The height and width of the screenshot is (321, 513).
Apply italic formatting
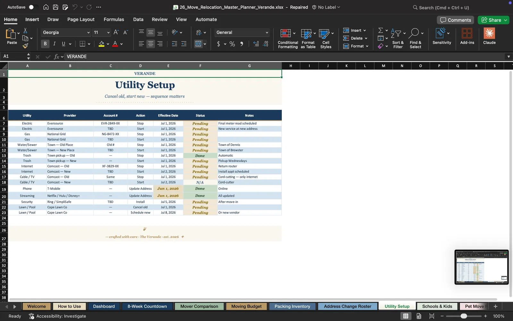click(54, 44)
